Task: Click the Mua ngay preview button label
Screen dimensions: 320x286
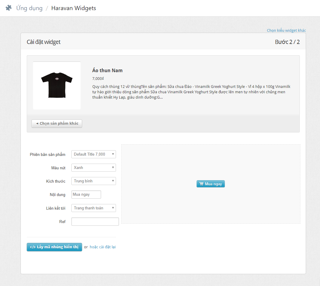Action: 213,184
